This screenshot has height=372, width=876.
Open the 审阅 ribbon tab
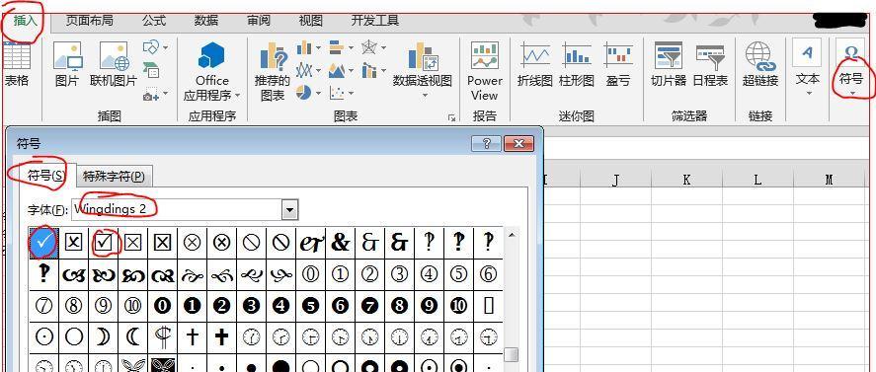(259, 21)
